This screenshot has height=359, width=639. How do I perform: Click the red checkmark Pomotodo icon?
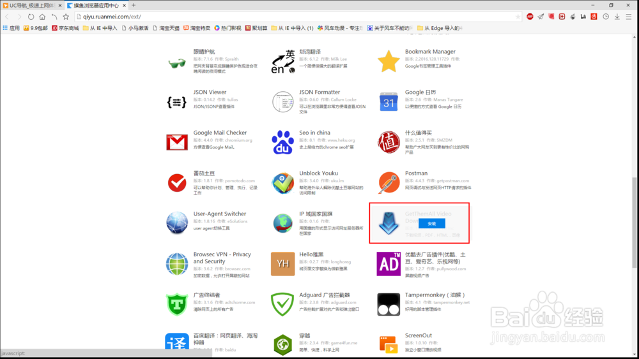[x=177, y=183]
